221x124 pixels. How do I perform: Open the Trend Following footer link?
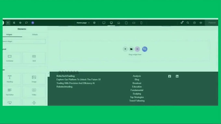tap(137, 101)
